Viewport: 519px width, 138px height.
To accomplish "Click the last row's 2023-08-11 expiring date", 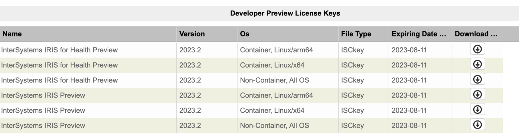I will point(409,126).
